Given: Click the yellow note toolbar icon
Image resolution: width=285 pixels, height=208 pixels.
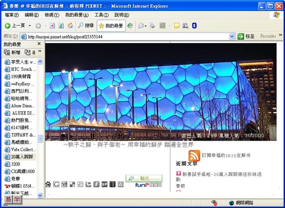Looking at the screenshot, I should click(x=177, y=26).
